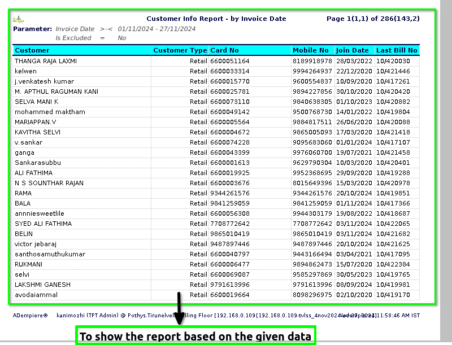Select customer LAKSHMI GANESH
The image size is (452, 345).
coord(43,285)
